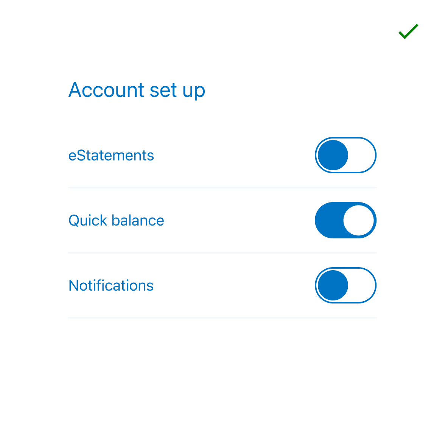
Task: Click the word Account in the heading
Action: [106, 90]
